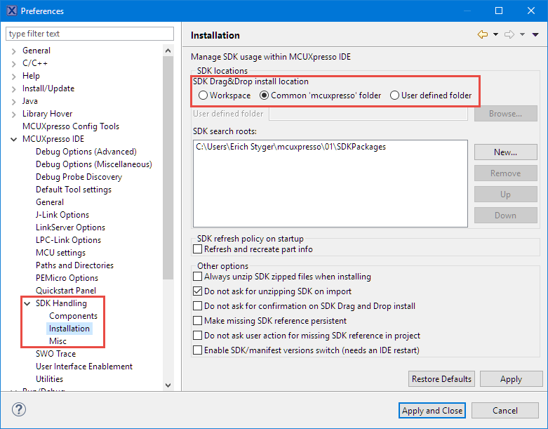Click Apply and Close button

[432, 411]
